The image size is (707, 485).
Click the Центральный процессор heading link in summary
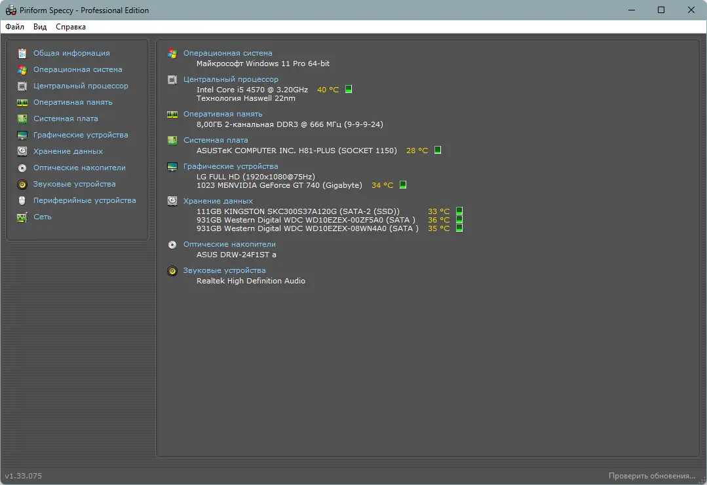point(231,79)
